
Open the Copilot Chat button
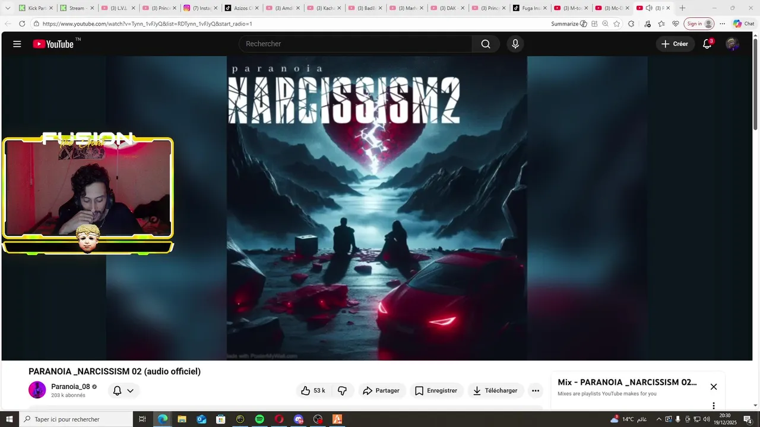[x=744, y=24]
